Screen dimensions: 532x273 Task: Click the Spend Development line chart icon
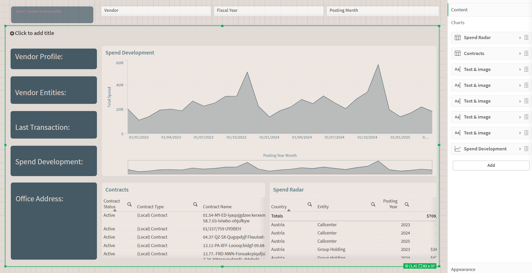[458, 149]
